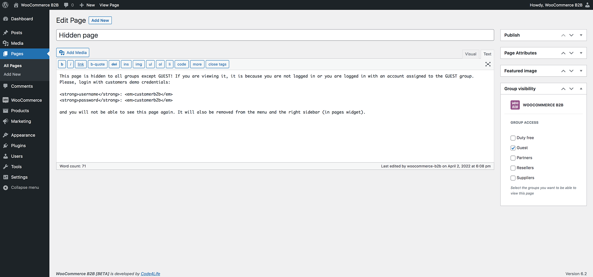The height and width of the screenshot is (277, 593).
Task: Click the Settings icon in the sidebar
Action: (x=6, y=177)
